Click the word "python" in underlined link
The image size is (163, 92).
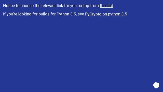[x=114, y=14]
